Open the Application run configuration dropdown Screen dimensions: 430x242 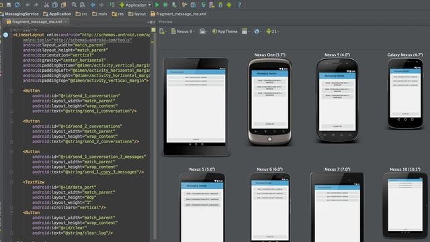point(136,5)
